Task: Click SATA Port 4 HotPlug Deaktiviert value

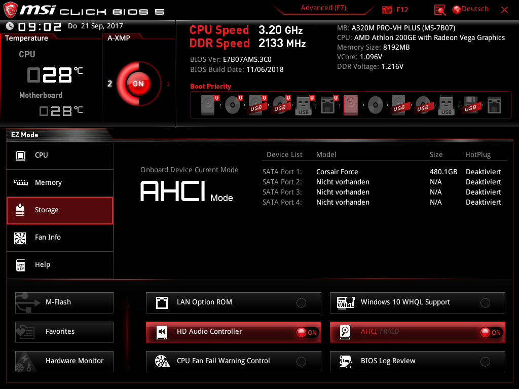Action: tap(483, 203)
